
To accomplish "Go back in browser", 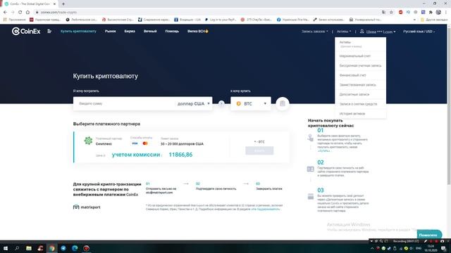I will pos(5,12).
